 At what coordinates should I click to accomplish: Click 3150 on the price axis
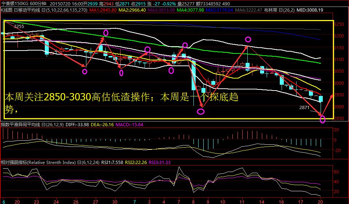[339, 48]
